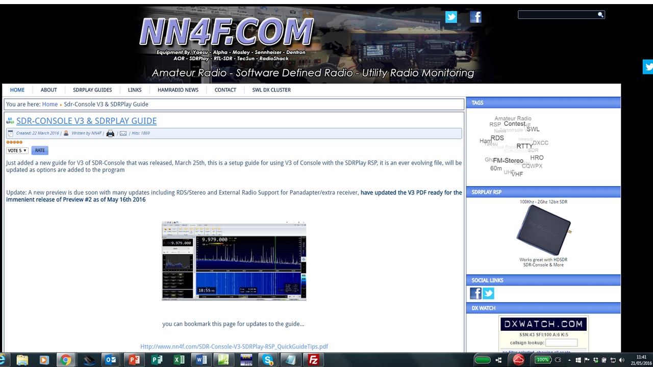Viewport: 653px width, 367px height.
Task: Open the SWL DX CLUSTER menu item
Action: point(271,90)
